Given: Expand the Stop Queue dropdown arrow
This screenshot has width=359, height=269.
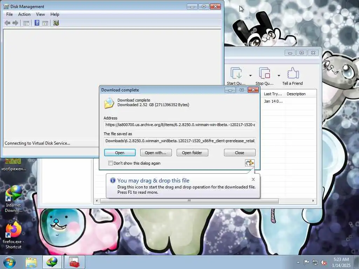Looking at the screenshot, I should [279, 76].
